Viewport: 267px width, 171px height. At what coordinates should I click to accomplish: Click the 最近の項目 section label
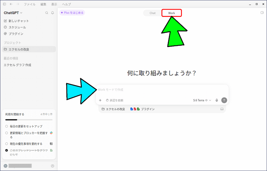(x=11, y=58)
